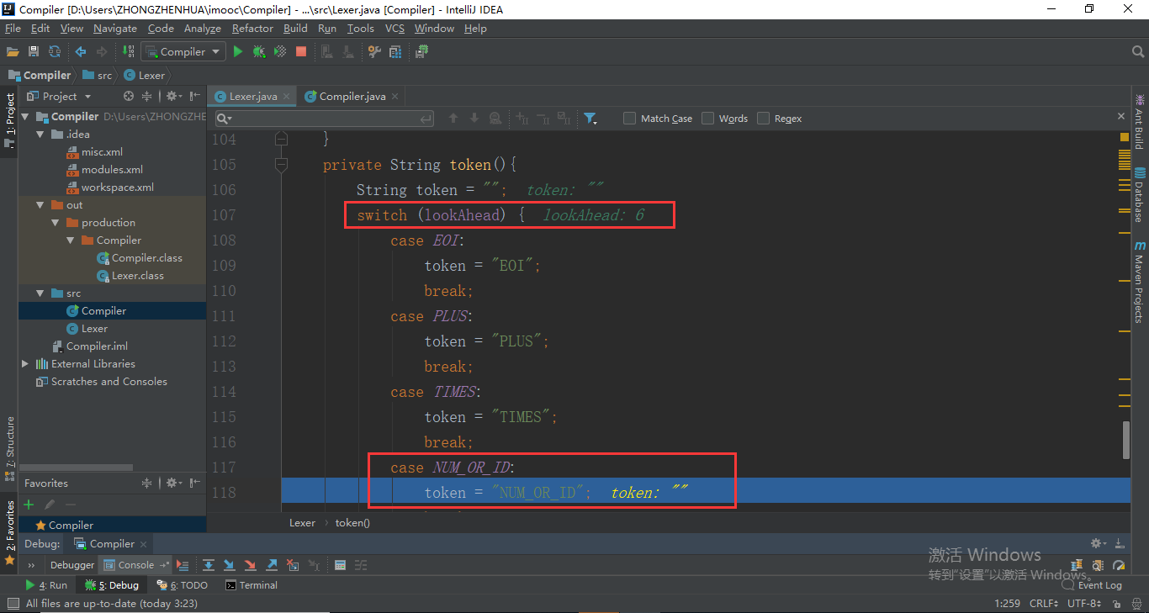
Task: Run with Coverage icon in toolbar
Action: click(x=280, y=51)
